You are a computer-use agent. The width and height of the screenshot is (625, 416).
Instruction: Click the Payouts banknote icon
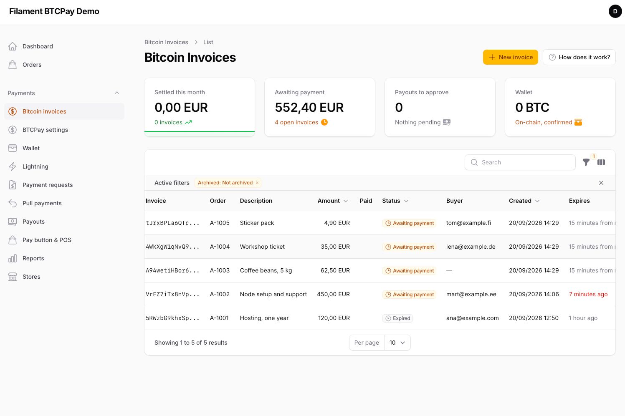point(13,222)
